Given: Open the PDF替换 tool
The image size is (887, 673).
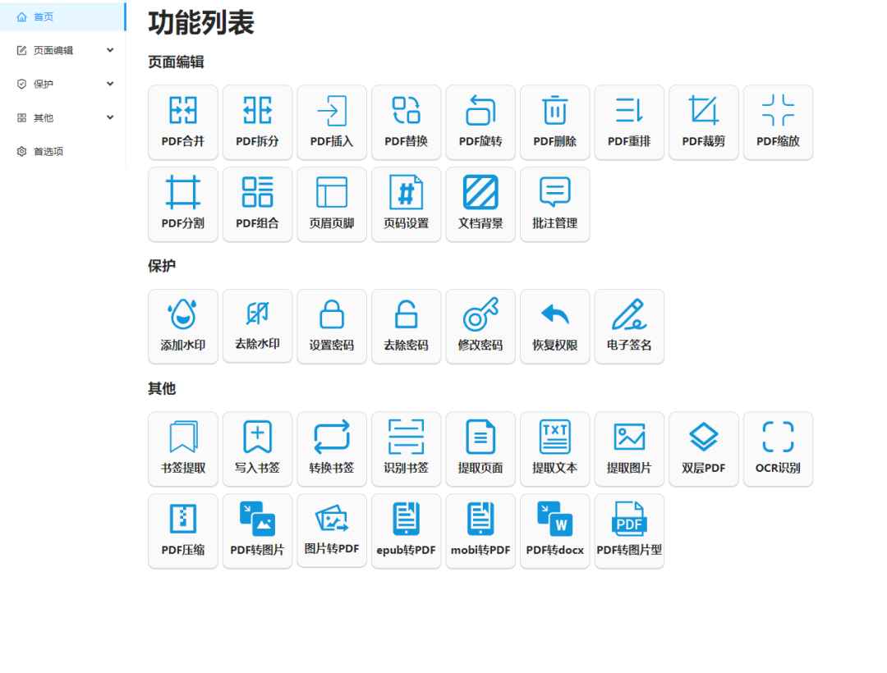Looking at the screenshot, I should pos(407,122).
